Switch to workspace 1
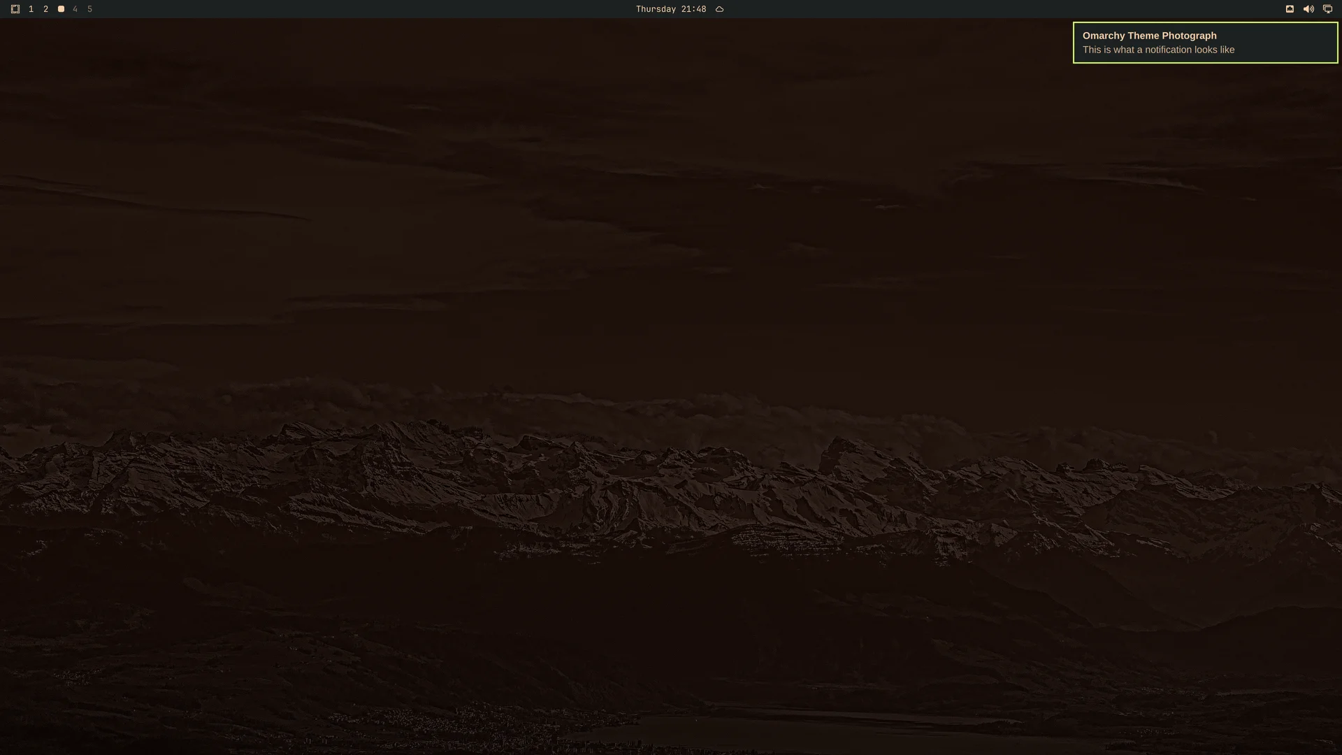Screen dimensions: 1342x755 click(x=31, y=9)
